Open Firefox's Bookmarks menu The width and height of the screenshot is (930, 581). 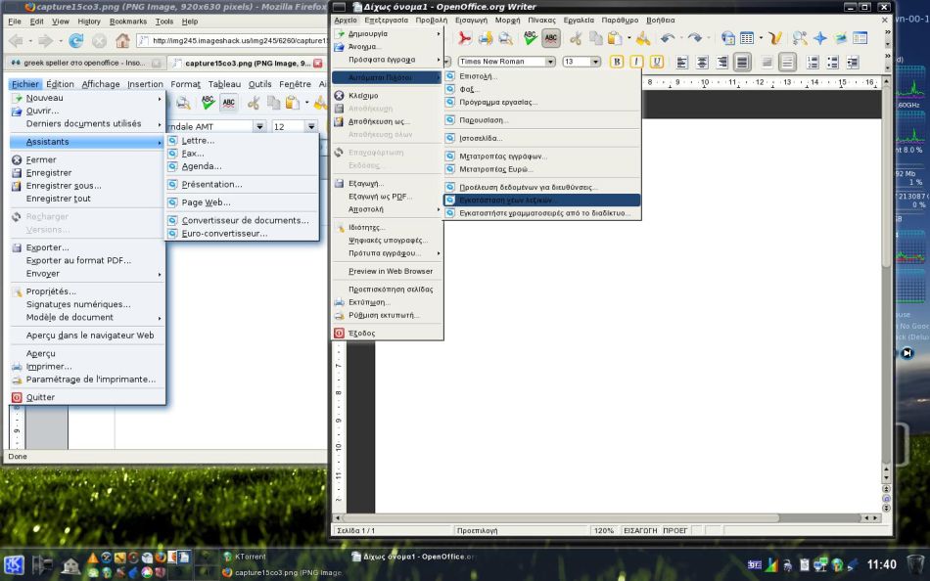(128, 22)
